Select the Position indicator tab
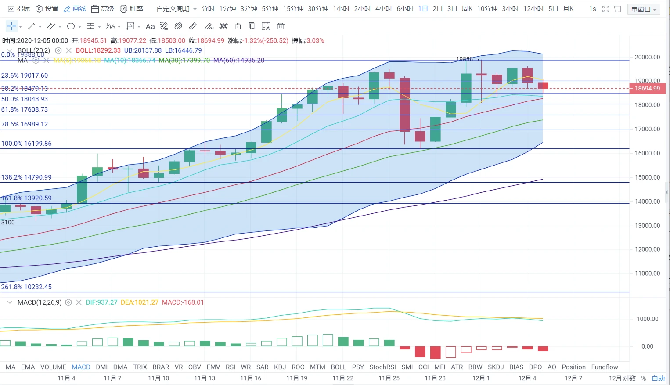 pyautogui.click(x=573, y=367)
